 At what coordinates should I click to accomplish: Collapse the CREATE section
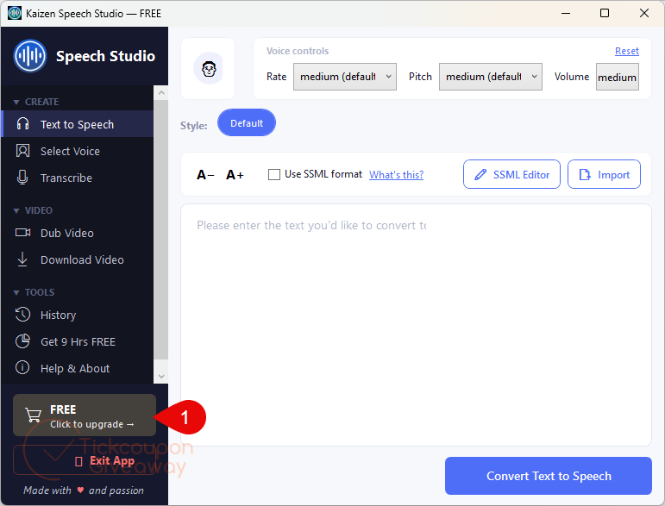point(36,102)
